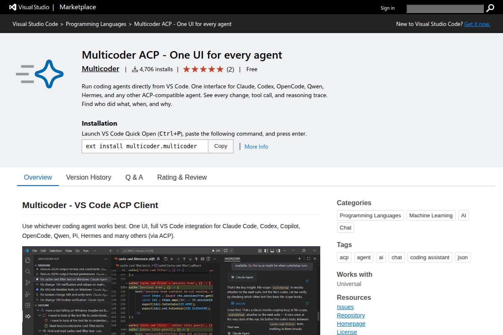This screenshot has width=503, height=335.
Task: Select the Programming Languages category chip
Action: 370,215
